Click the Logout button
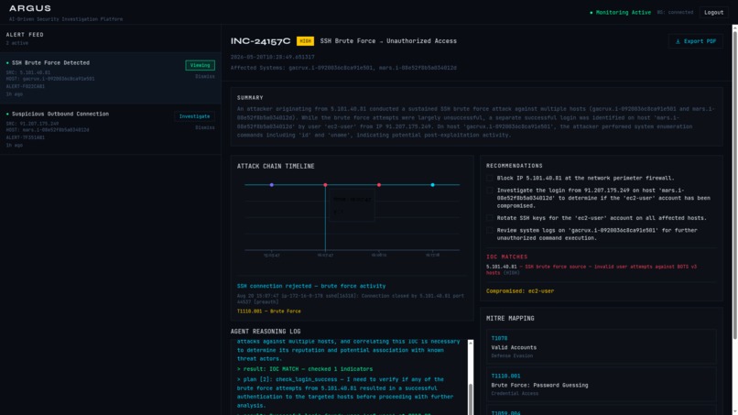This screenshot has width=738, height=415. tap(713, 13)
